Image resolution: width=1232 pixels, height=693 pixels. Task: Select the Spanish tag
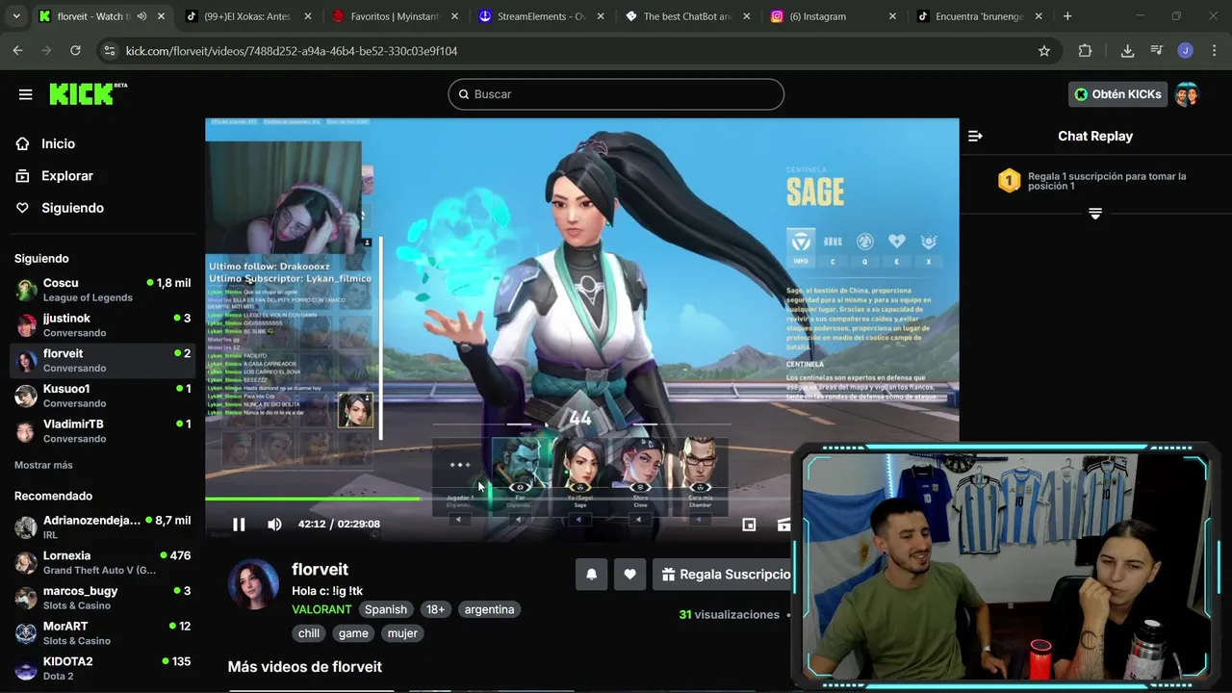(x=386, y=609)
